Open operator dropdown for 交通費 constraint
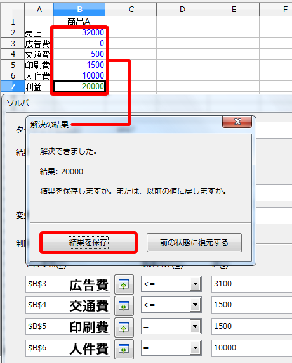292x363 pixels. (195, 305)
